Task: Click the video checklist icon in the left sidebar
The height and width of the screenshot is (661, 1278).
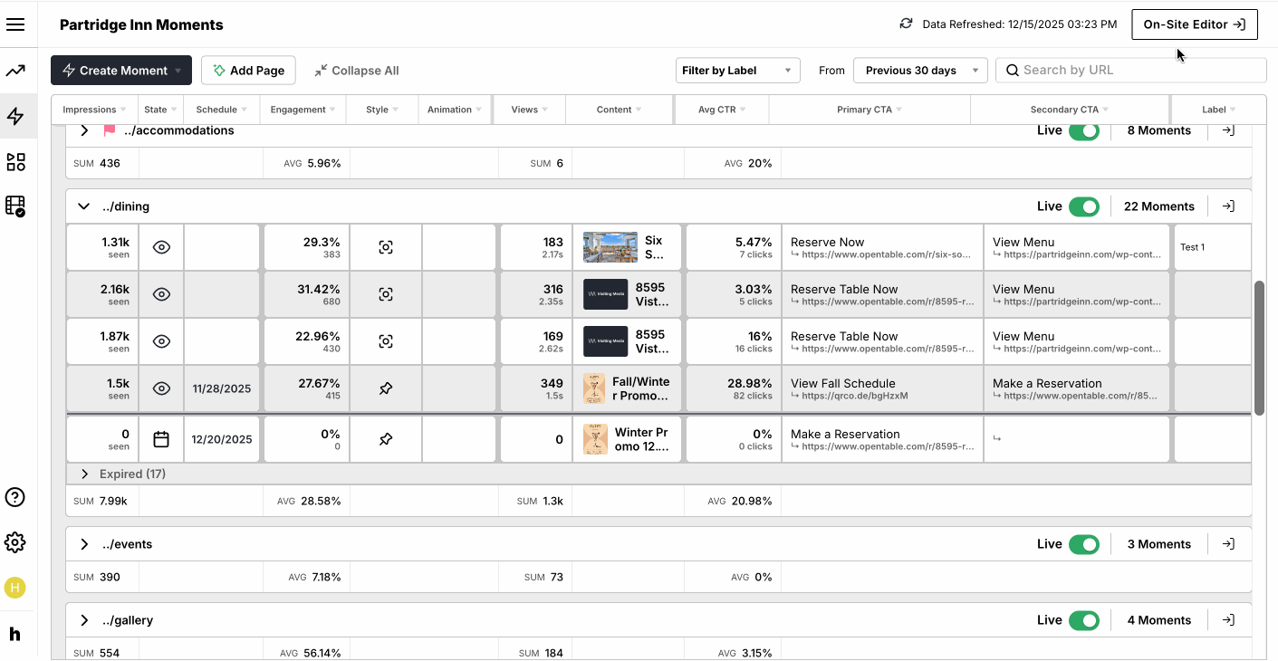Action: (x=15, y=206)
